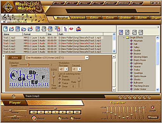The height and width of the screenshot is (123, 162).
Task: Click effects tree scrollbar down arrow
Action: [158, 90]
